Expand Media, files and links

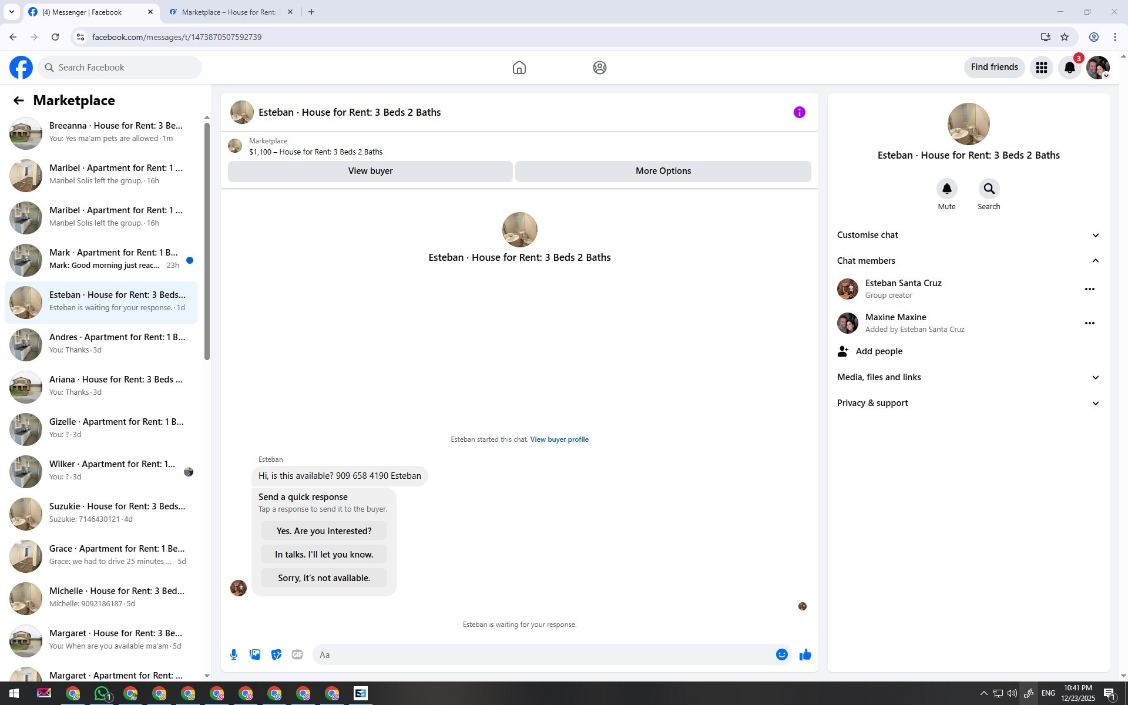[968, 377]
